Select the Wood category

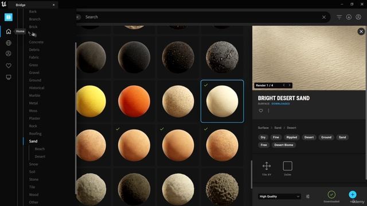(x=34, y=195)
